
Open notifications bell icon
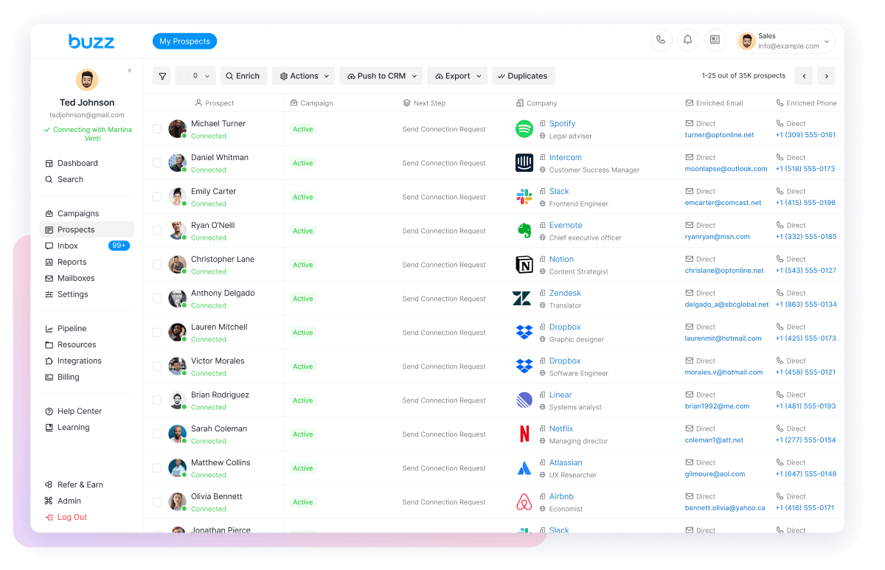[687, 40]
